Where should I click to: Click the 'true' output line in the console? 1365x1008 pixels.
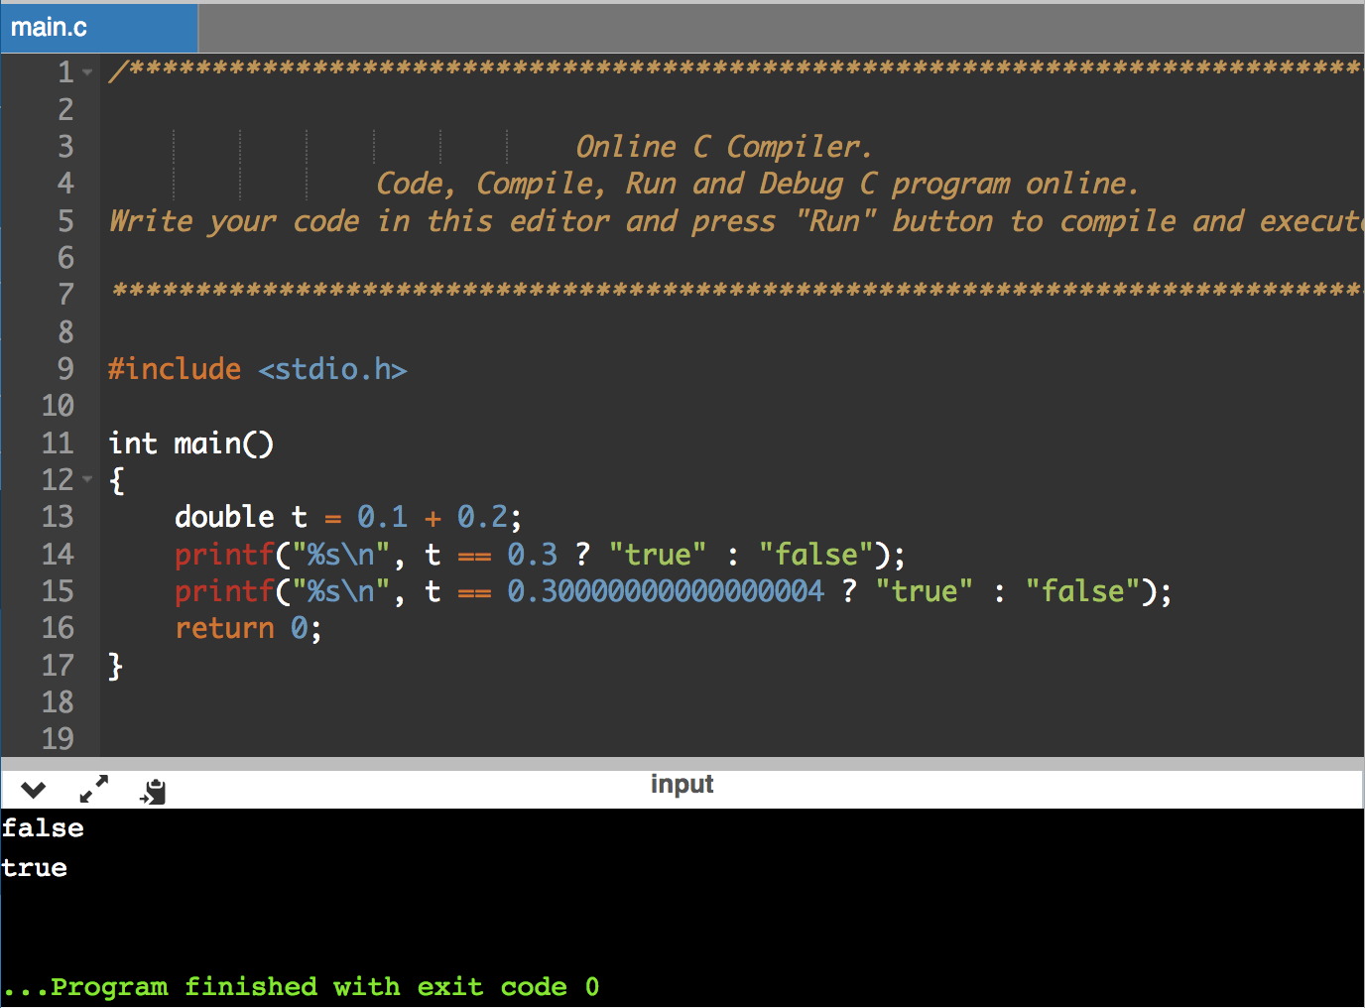[x=35, y=868]
